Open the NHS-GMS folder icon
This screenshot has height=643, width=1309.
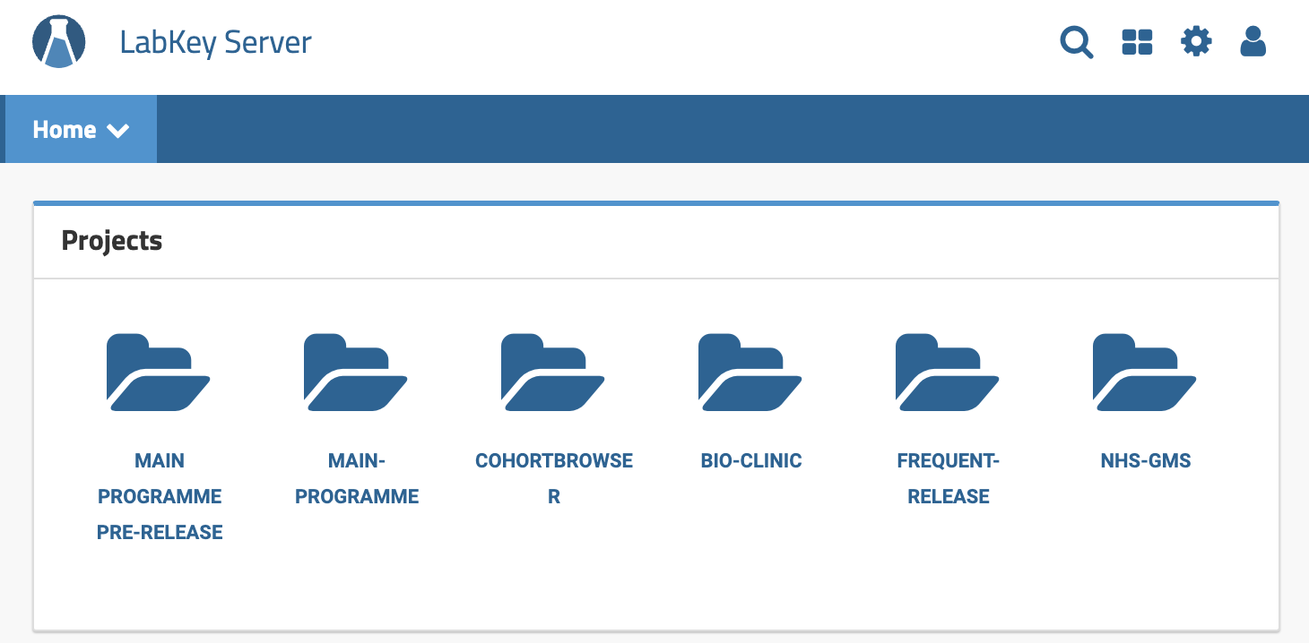1145,373
